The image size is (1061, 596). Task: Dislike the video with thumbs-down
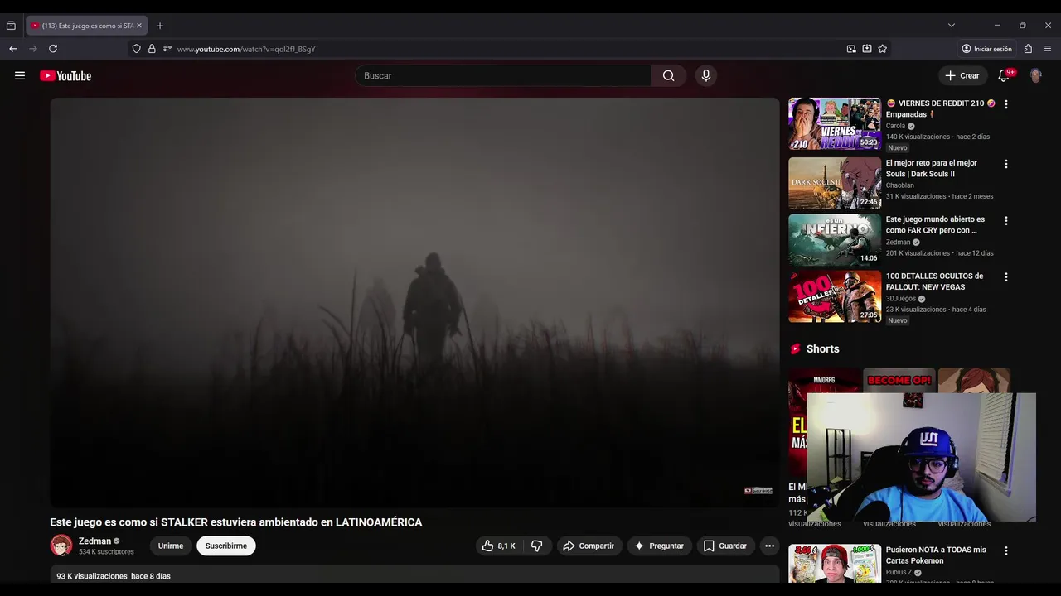pos(537,546)
